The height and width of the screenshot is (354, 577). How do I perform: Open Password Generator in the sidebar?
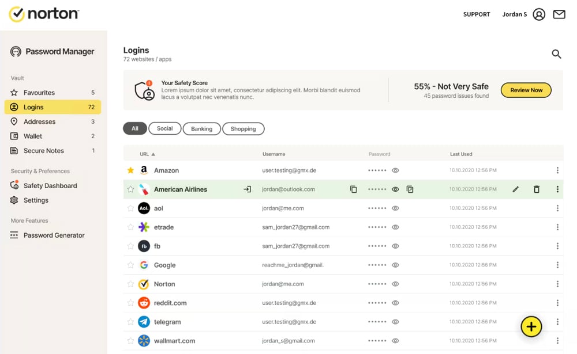click(x=54, y=235)
